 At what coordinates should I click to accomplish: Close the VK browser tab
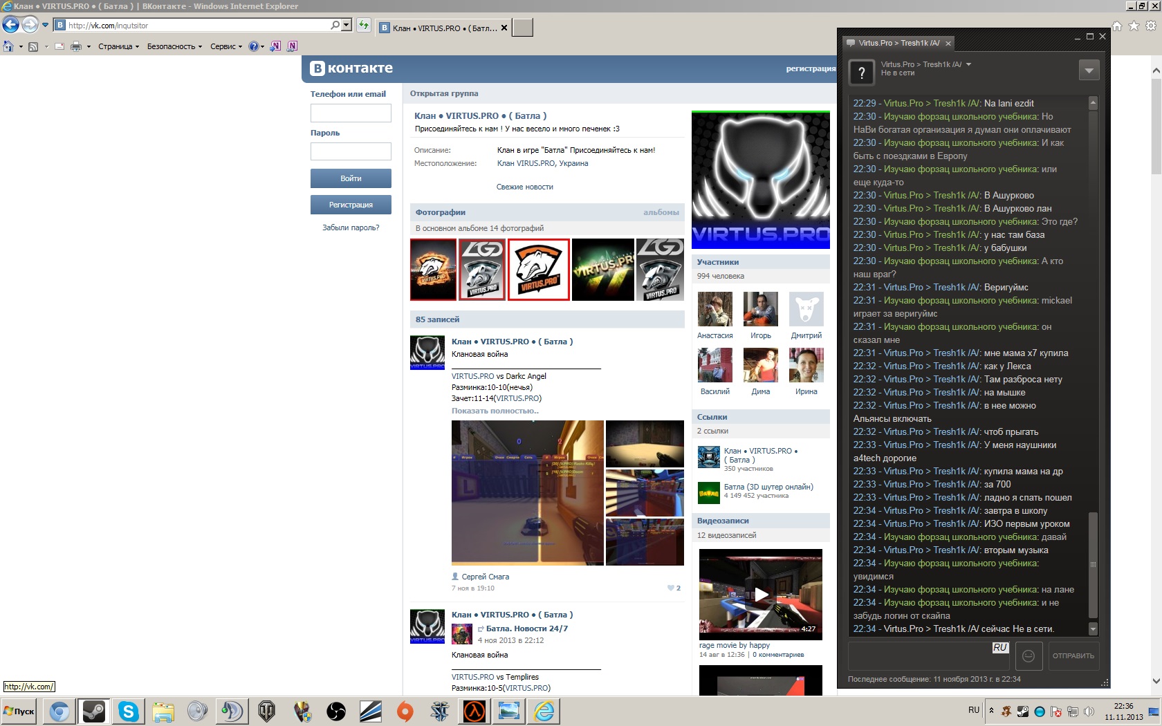504,28
